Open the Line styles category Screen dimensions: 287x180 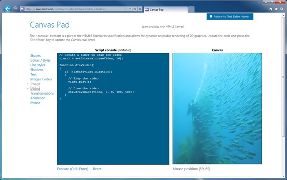click(38, 65)
